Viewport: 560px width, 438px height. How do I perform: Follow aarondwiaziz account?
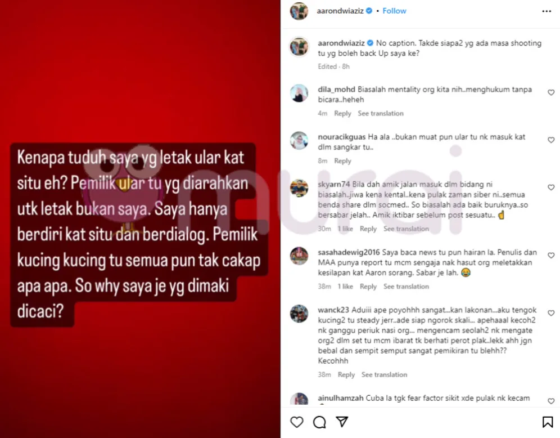click(x=394, y=11)
